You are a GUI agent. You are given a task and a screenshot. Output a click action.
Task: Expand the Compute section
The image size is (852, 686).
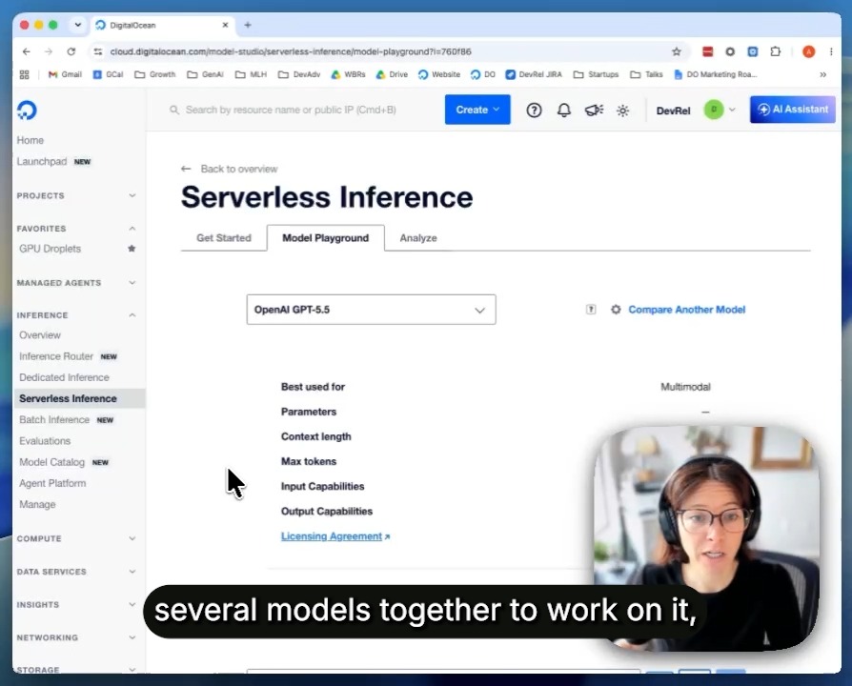pyautogui.click(x=132, y=539)
